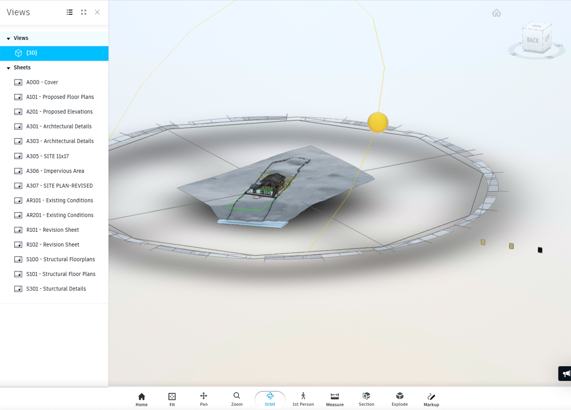Open sheet S100 - Structural Floorplans
The width and height of the screenshot is (571, 410).
point(61,260)
